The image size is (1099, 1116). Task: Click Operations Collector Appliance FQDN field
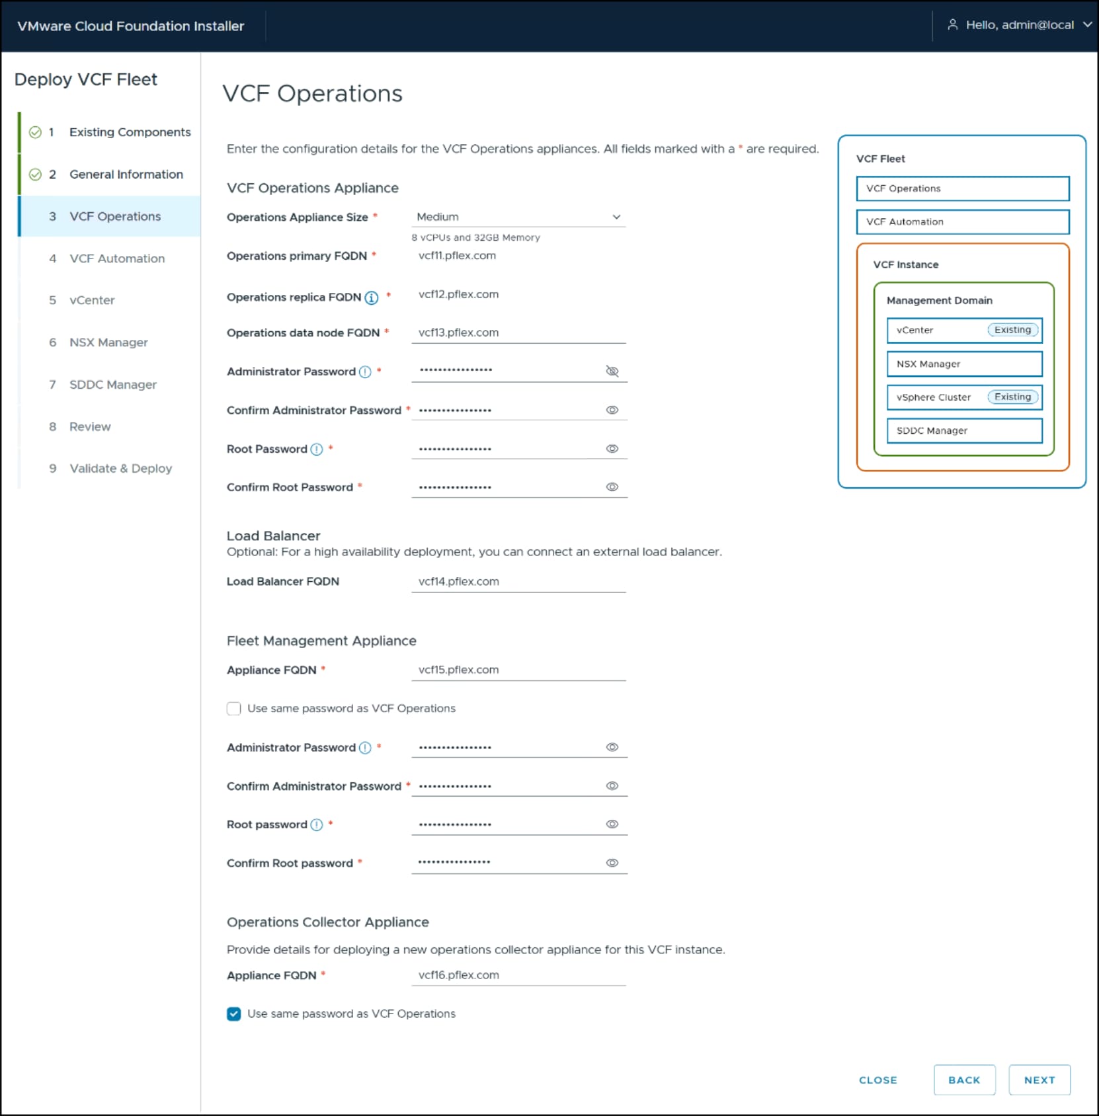(518, 975)
